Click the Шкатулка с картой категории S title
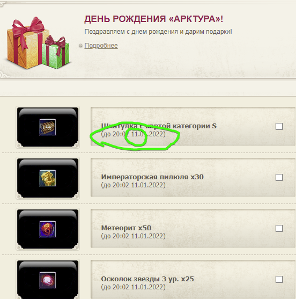 coord(159,126)
